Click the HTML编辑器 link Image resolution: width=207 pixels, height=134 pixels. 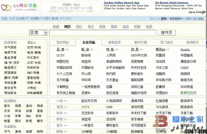click(34, 93)
